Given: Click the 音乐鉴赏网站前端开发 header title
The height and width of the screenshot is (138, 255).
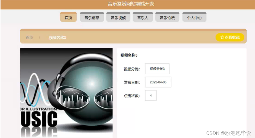Looking at the screenshot, I should click(131, 4).
